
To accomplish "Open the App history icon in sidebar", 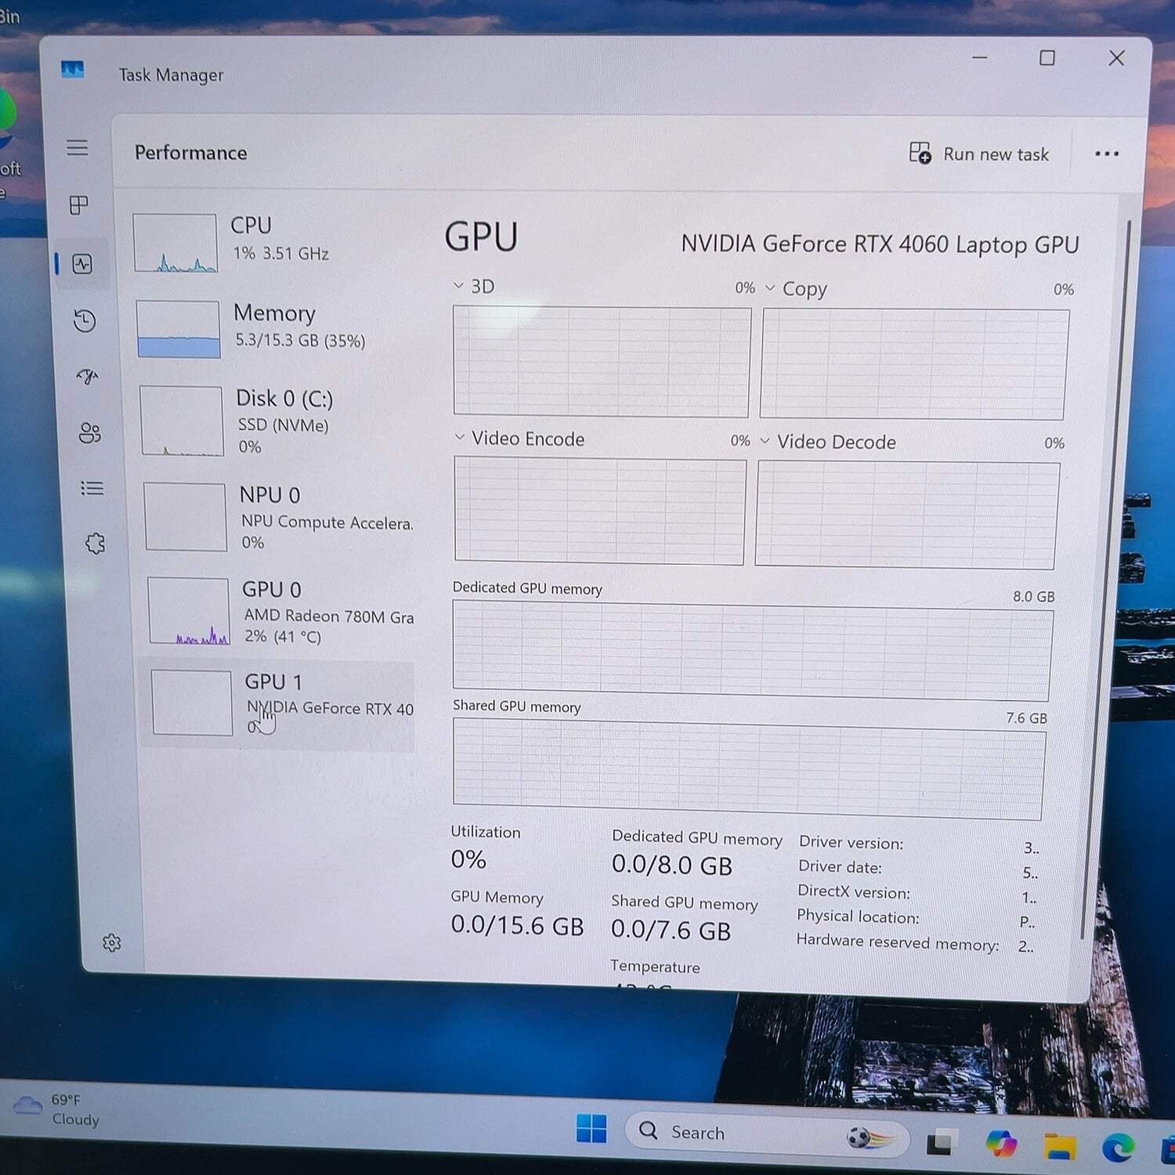I will [85, 320].
